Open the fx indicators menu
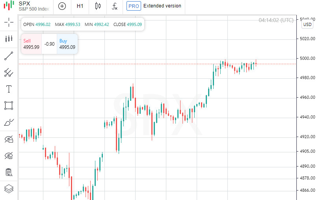The width and height of the screenshot is (322, 200). coord(115,6)
